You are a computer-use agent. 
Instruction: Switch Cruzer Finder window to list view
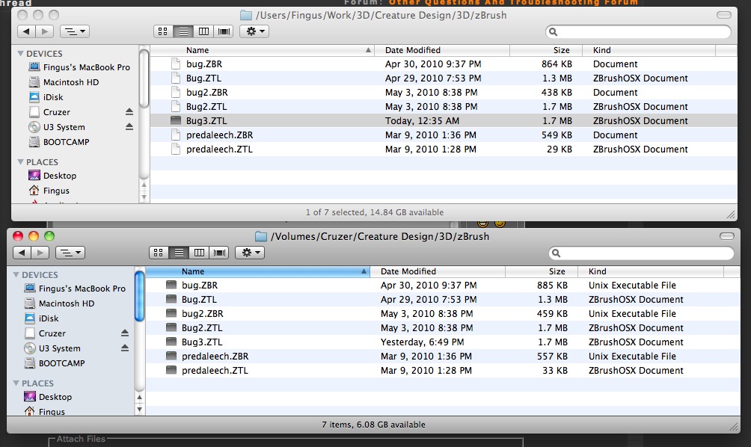pyautogui.click(x=179, y=253)
